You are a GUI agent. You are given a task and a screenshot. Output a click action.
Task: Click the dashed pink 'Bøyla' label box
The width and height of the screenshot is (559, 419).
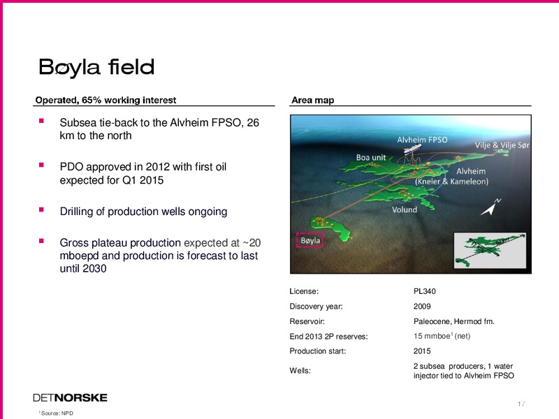[310, 240]
